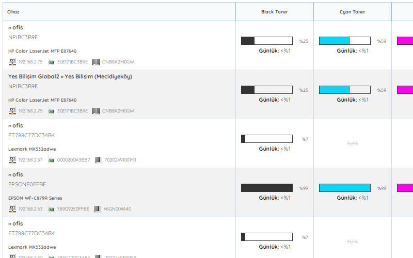This screenshot has height=258, width=413.
Task: Open the Yes Bilişim Global2 » Yes Bilişim (Mecidiyeköy) link
Action: click(70, 76)
